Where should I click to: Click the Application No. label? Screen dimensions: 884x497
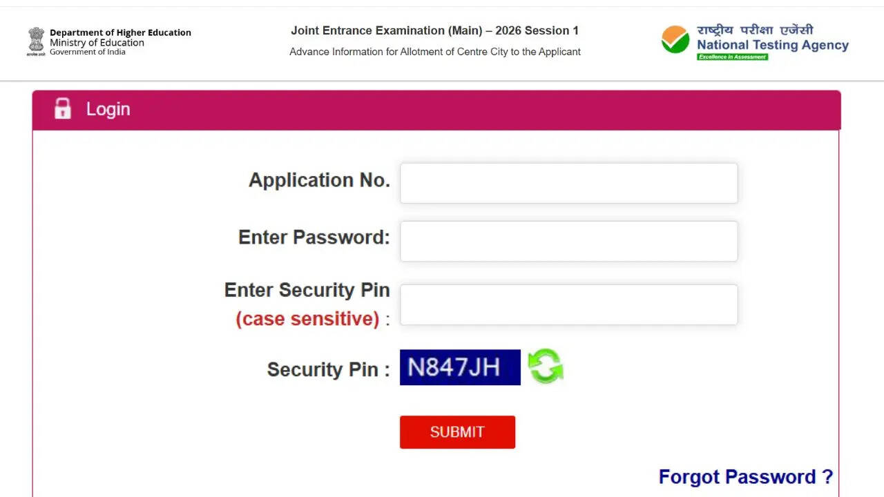(x=319, y=180)
